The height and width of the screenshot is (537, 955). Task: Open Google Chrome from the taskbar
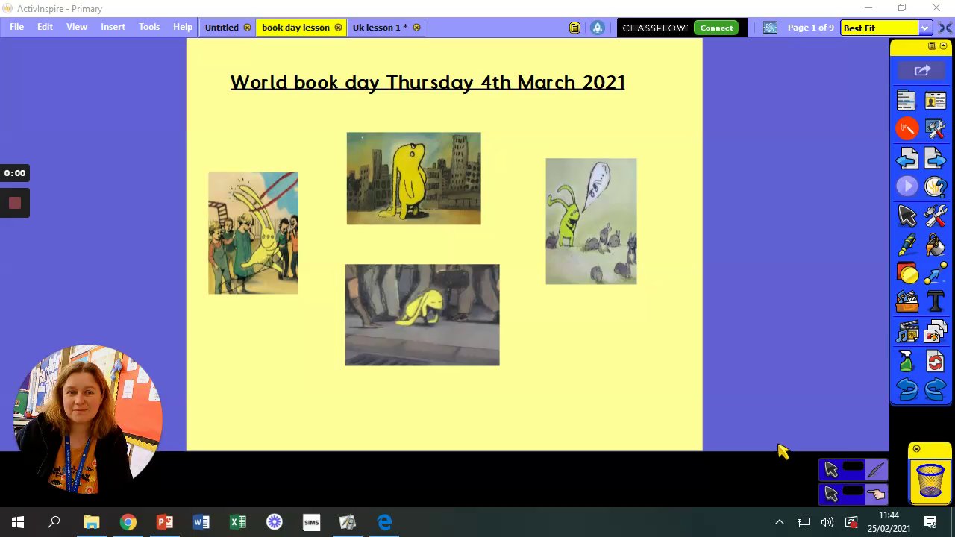pyautogui.click(x=128, y=522)
